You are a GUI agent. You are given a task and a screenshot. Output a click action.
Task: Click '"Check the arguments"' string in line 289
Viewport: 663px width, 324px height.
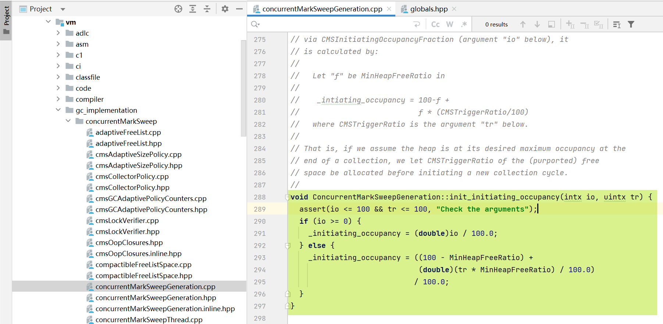click(x=482, y=209)
